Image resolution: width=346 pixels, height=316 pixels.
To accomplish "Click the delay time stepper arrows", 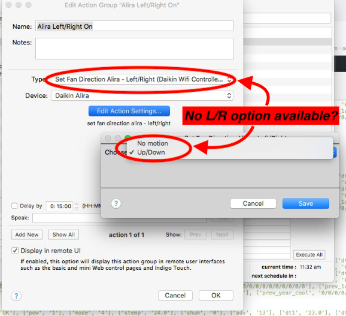I will (x=77, y=206).
